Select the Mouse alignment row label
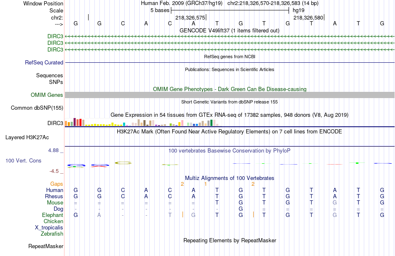 [x=55, y=203]
